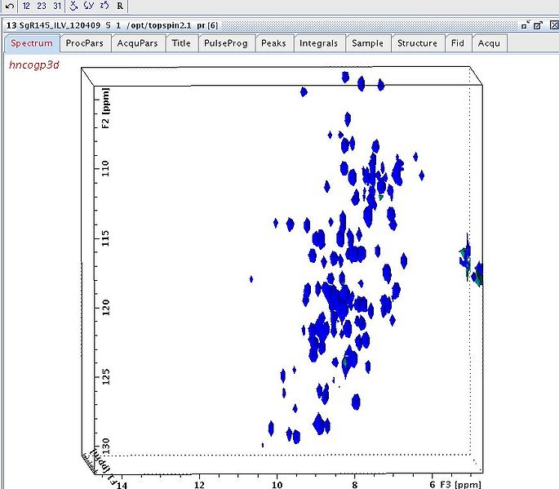
Task: Go to the PulseProg tab
Action: [x=225, y=43]
